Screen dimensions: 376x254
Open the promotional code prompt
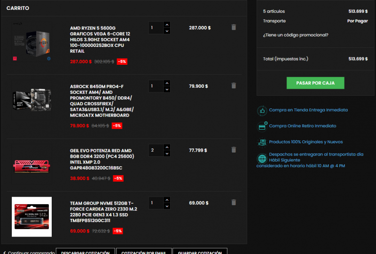point(296,35)
